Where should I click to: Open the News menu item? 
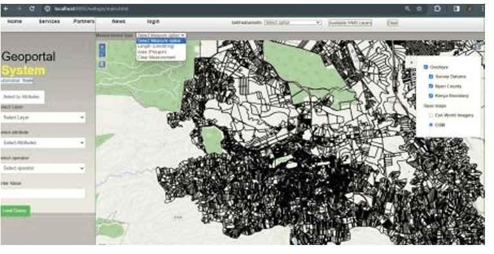[x=118, y=21]
